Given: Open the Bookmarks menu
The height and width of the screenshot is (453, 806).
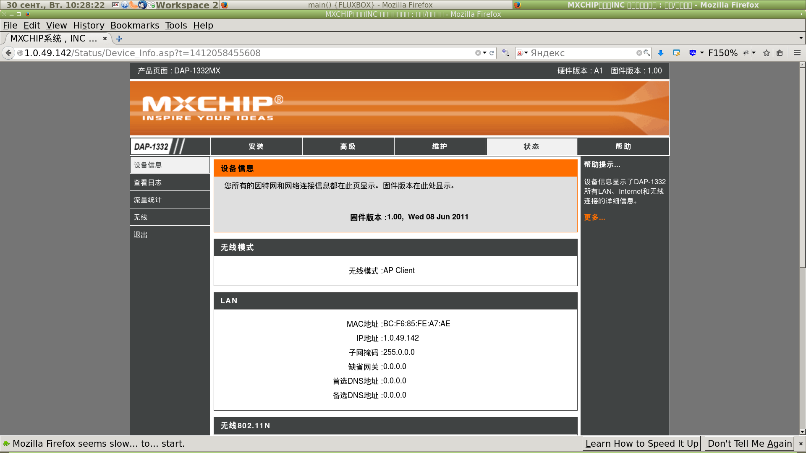Looking at the screenshot, I should [x=134, y=25].
